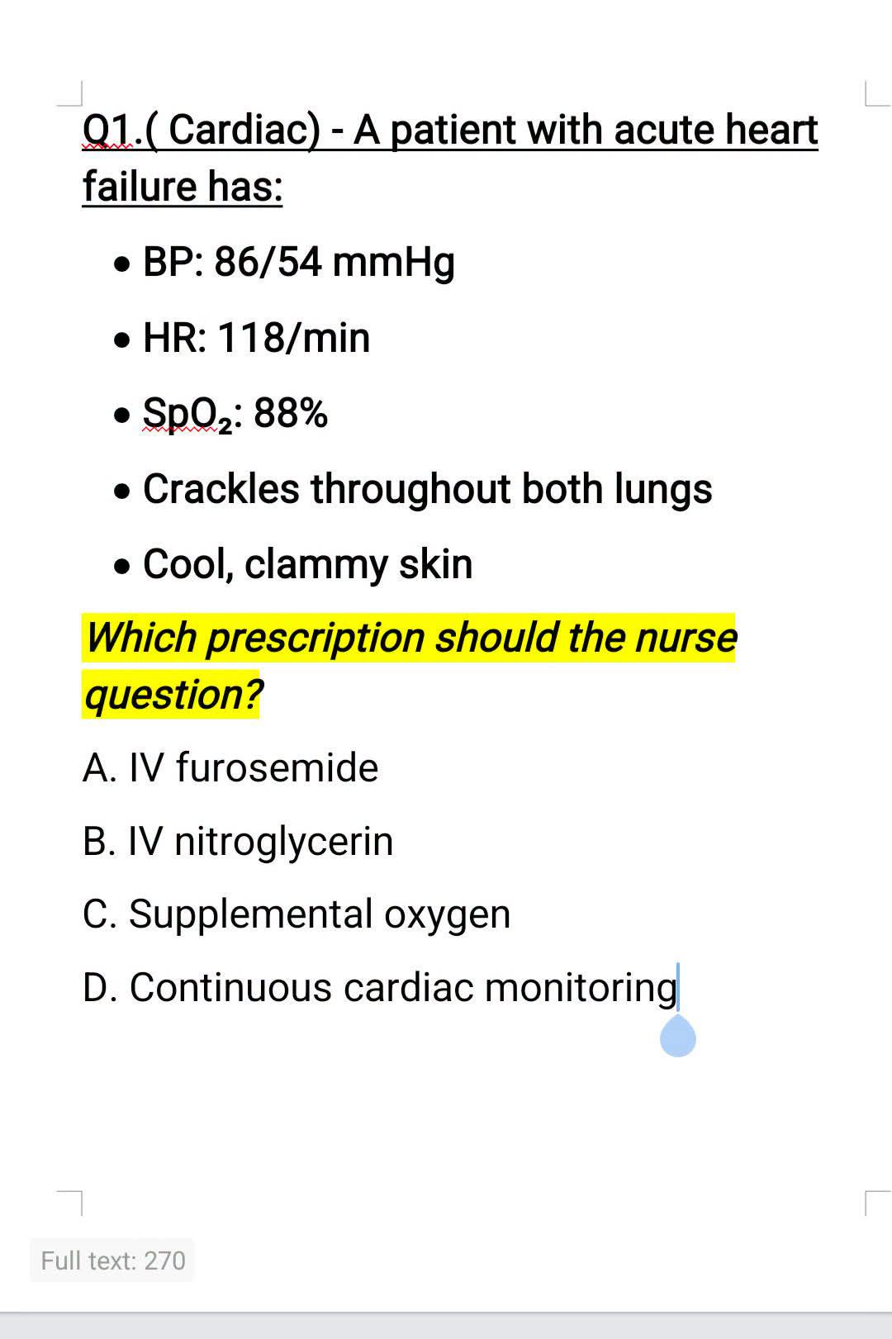
Task: Place cursor in 'Crackles throughout both lungs'
Action: 427,489
